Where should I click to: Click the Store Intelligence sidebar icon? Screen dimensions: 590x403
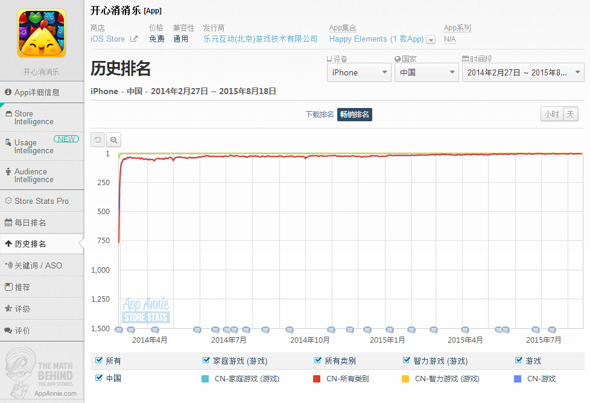point(8,113)
